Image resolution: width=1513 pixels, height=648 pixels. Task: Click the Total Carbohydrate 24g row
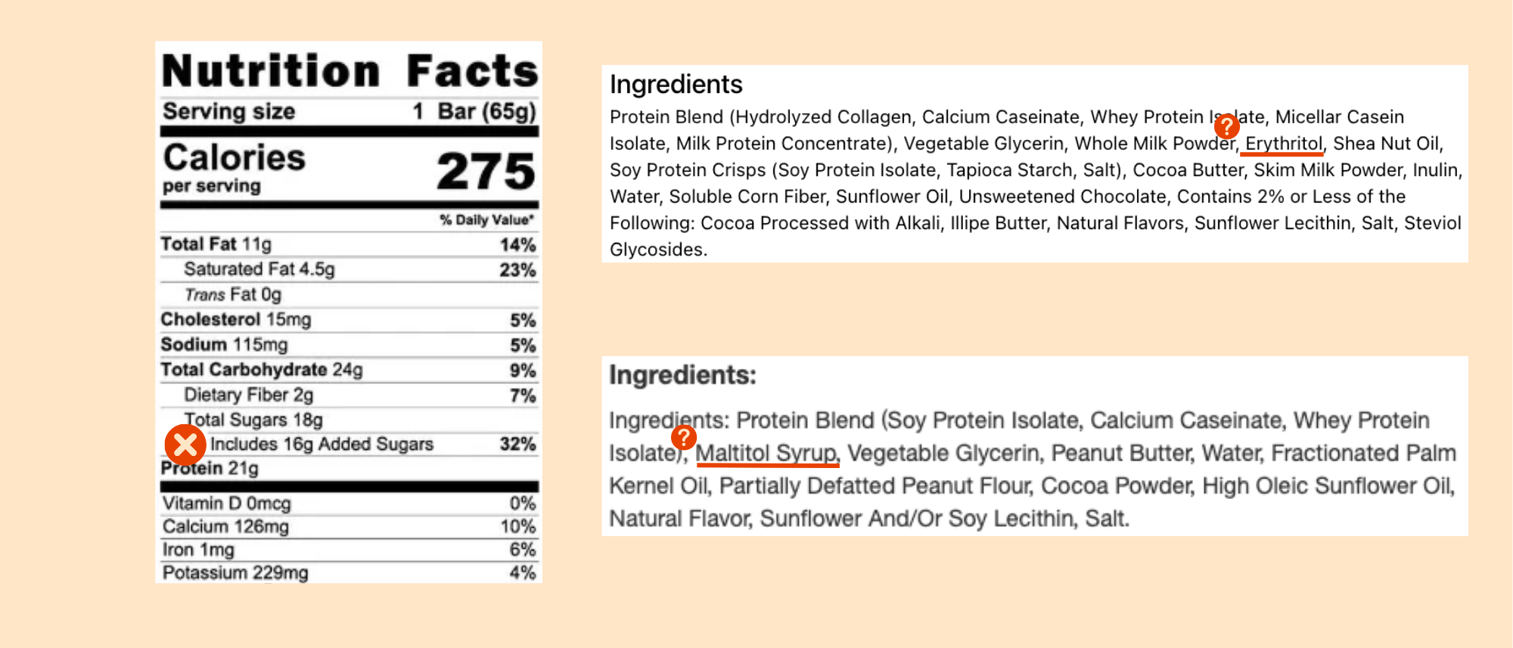pyautogui.click(x=350, y=370)
